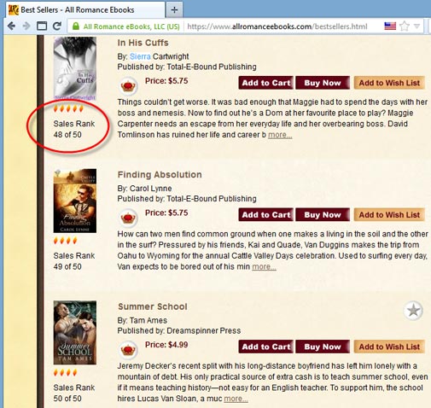
Task: Click the flame rating under Finding Absolution
Action: point(66,241)
